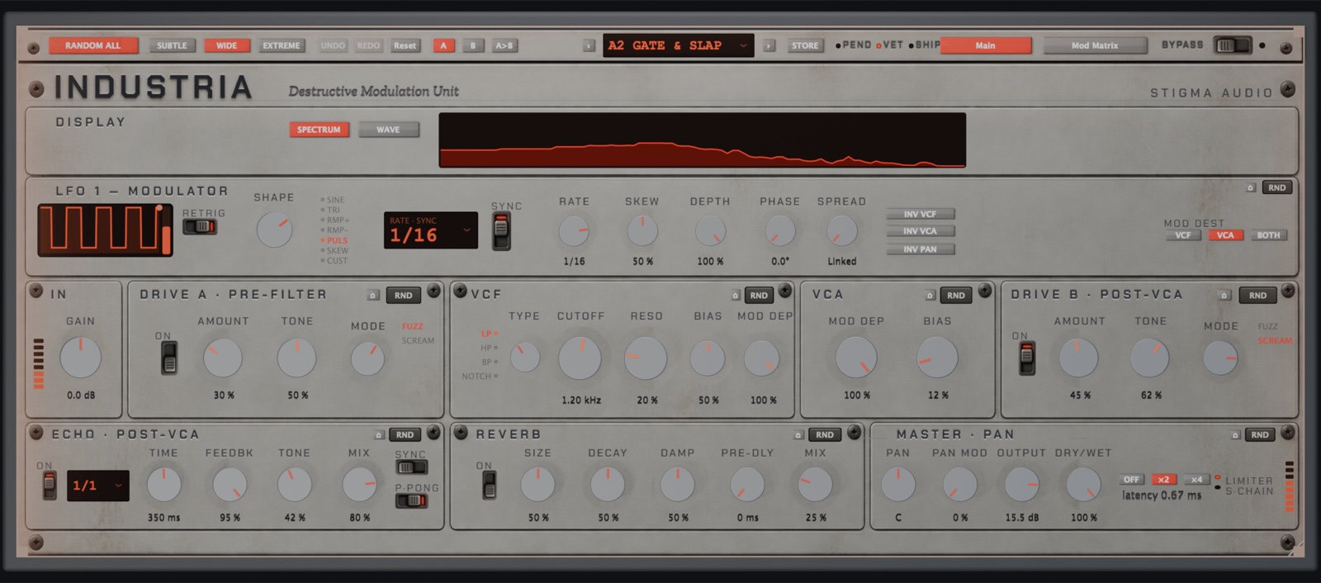Open the LFO rate sync 1/16 dropdown
This screenshot has height=583, width=1321.
click(430, 230)
